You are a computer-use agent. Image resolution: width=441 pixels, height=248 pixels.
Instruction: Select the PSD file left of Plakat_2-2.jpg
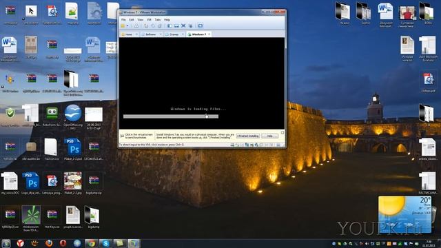31,183
